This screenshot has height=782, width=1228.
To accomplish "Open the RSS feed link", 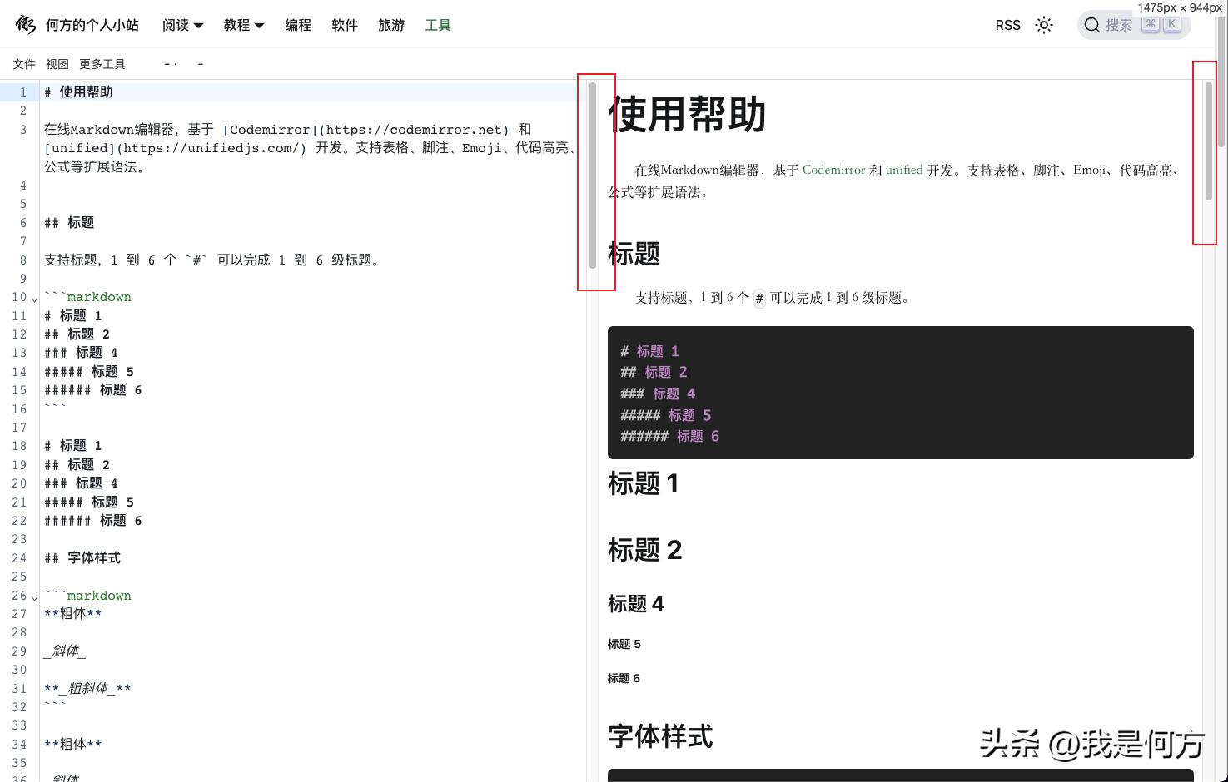I will (x=1007, y=25).
